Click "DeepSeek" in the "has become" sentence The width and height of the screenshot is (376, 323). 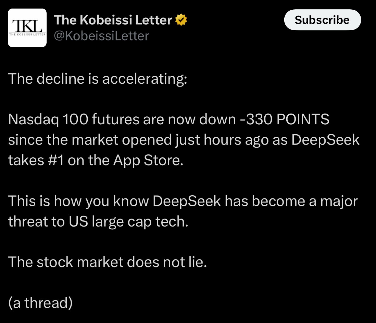pos(187,201)
